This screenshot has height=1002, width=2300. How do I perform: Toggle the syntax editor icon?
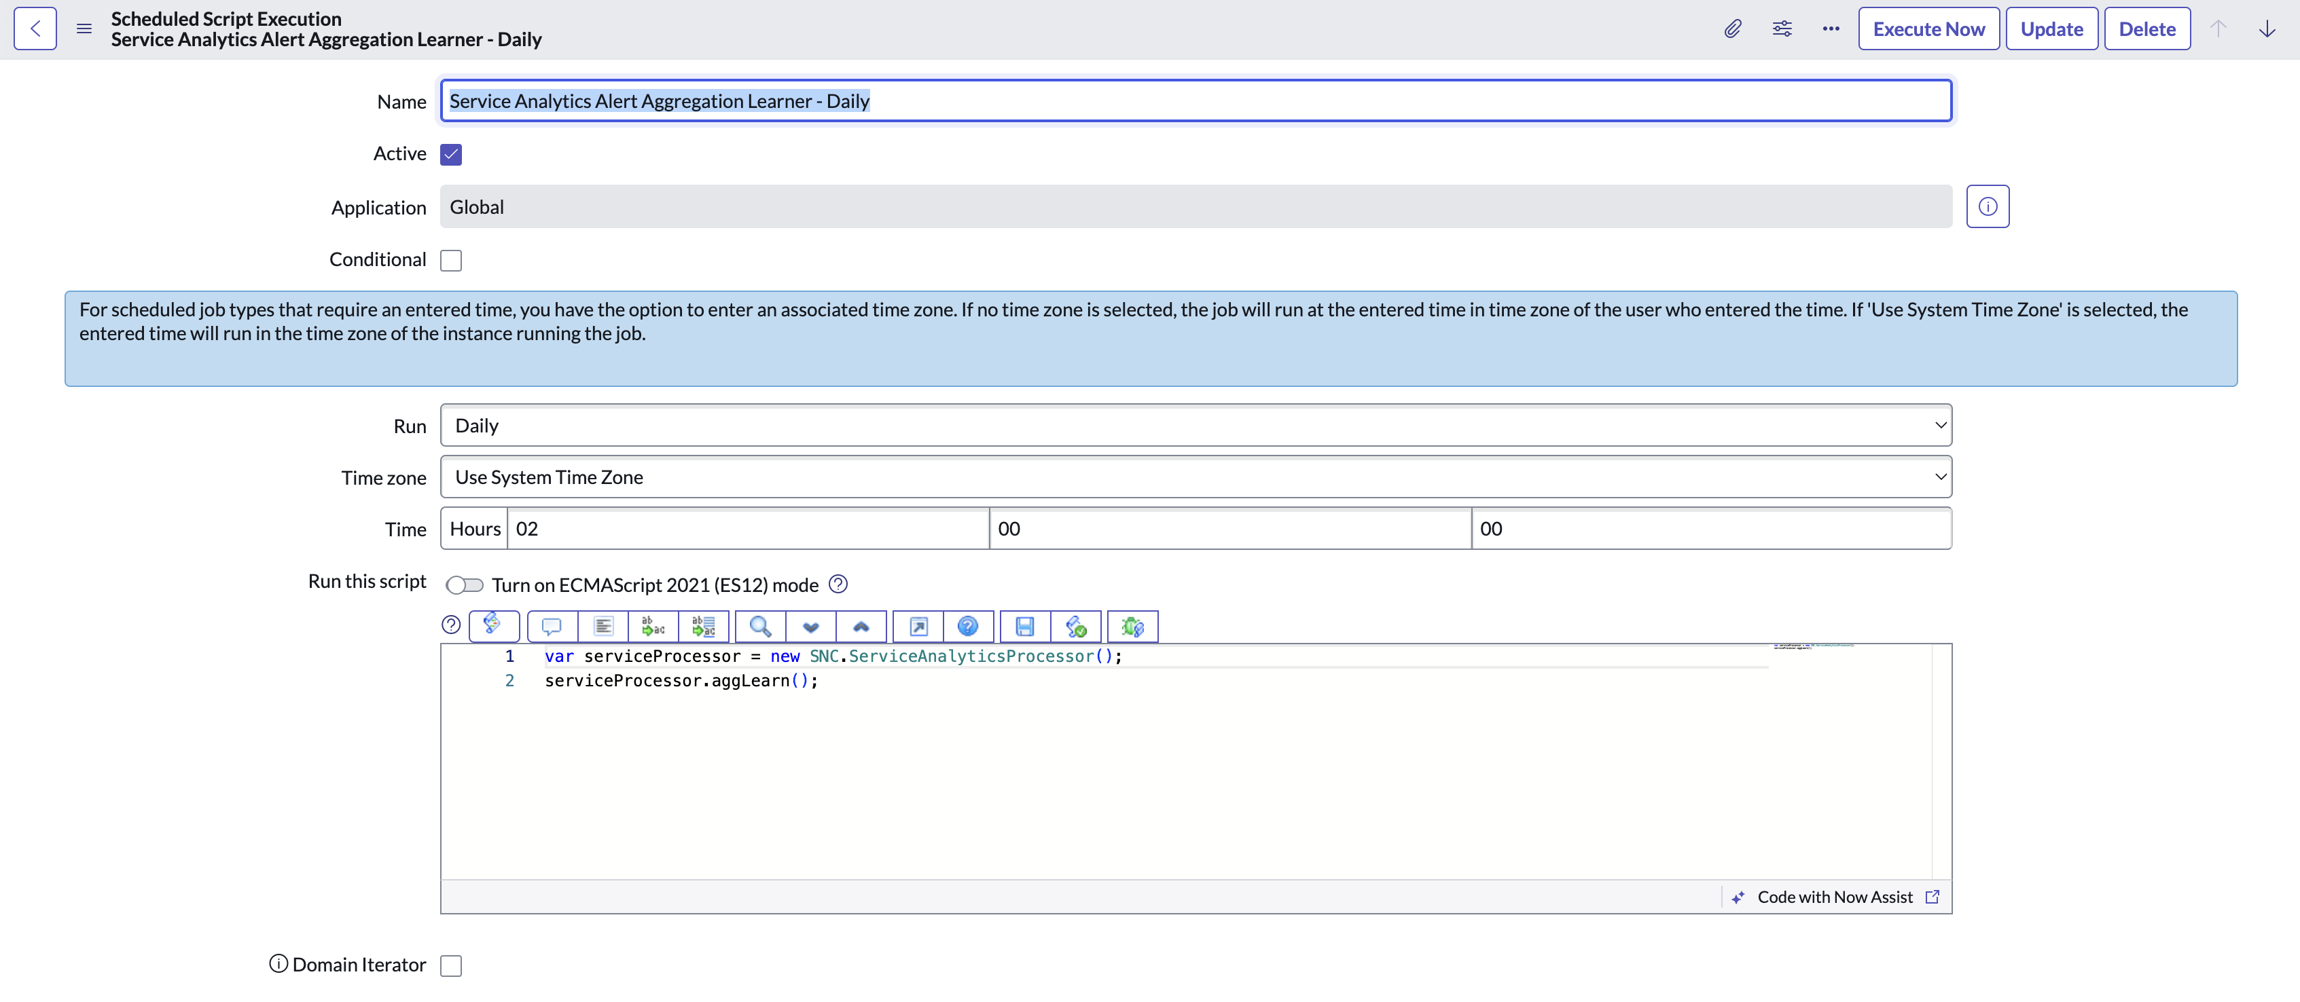coord(494,625)
